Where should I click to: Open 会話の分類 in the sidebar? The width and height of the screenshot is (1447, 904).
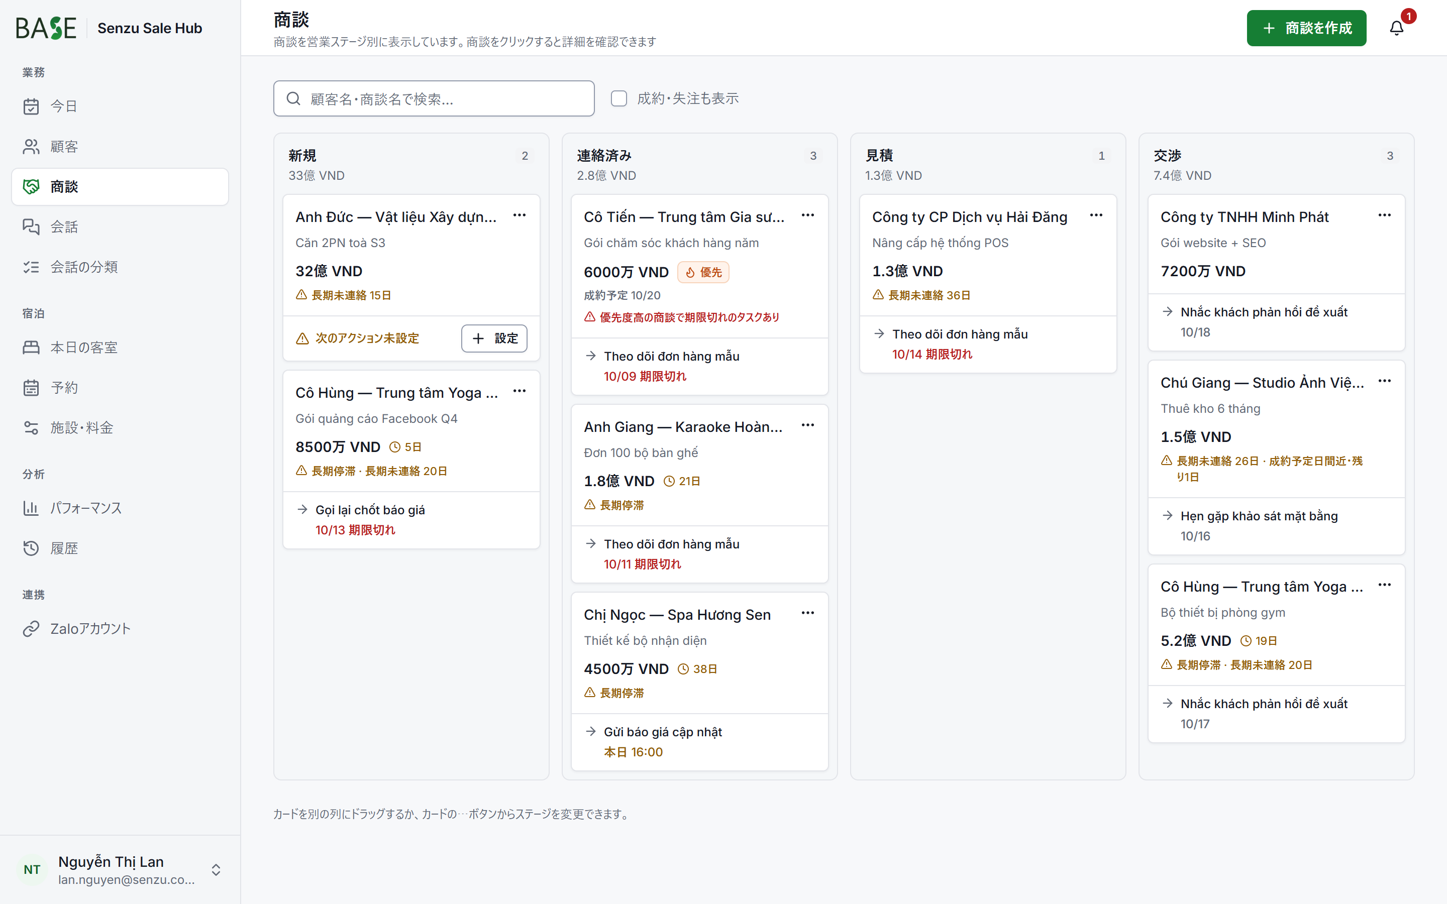tap(120, 267)
